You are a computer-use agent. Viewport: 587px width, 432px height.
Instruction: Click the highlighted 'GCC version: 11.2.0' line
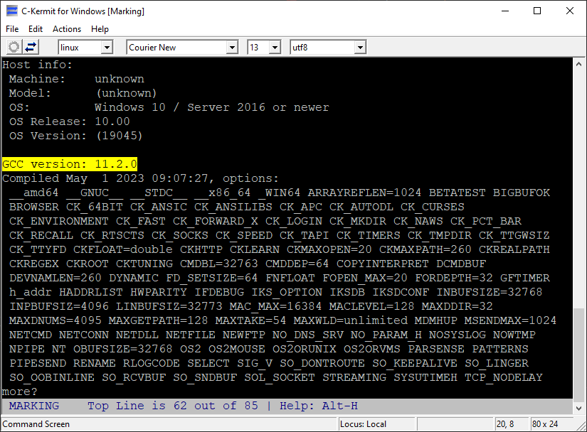pos(70,164)
